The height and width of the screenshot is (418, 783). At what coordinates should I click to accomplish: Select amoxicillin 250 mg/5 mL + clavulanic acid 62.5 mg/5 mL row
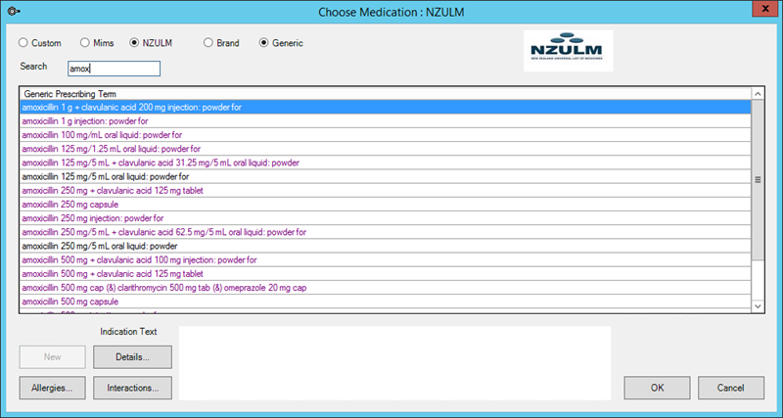tap(386, 232)
